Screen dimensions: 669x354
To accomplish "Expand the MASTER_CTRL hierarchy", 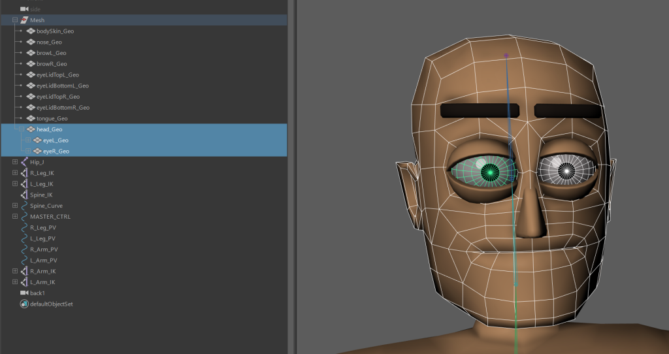I will click(15, 217).
